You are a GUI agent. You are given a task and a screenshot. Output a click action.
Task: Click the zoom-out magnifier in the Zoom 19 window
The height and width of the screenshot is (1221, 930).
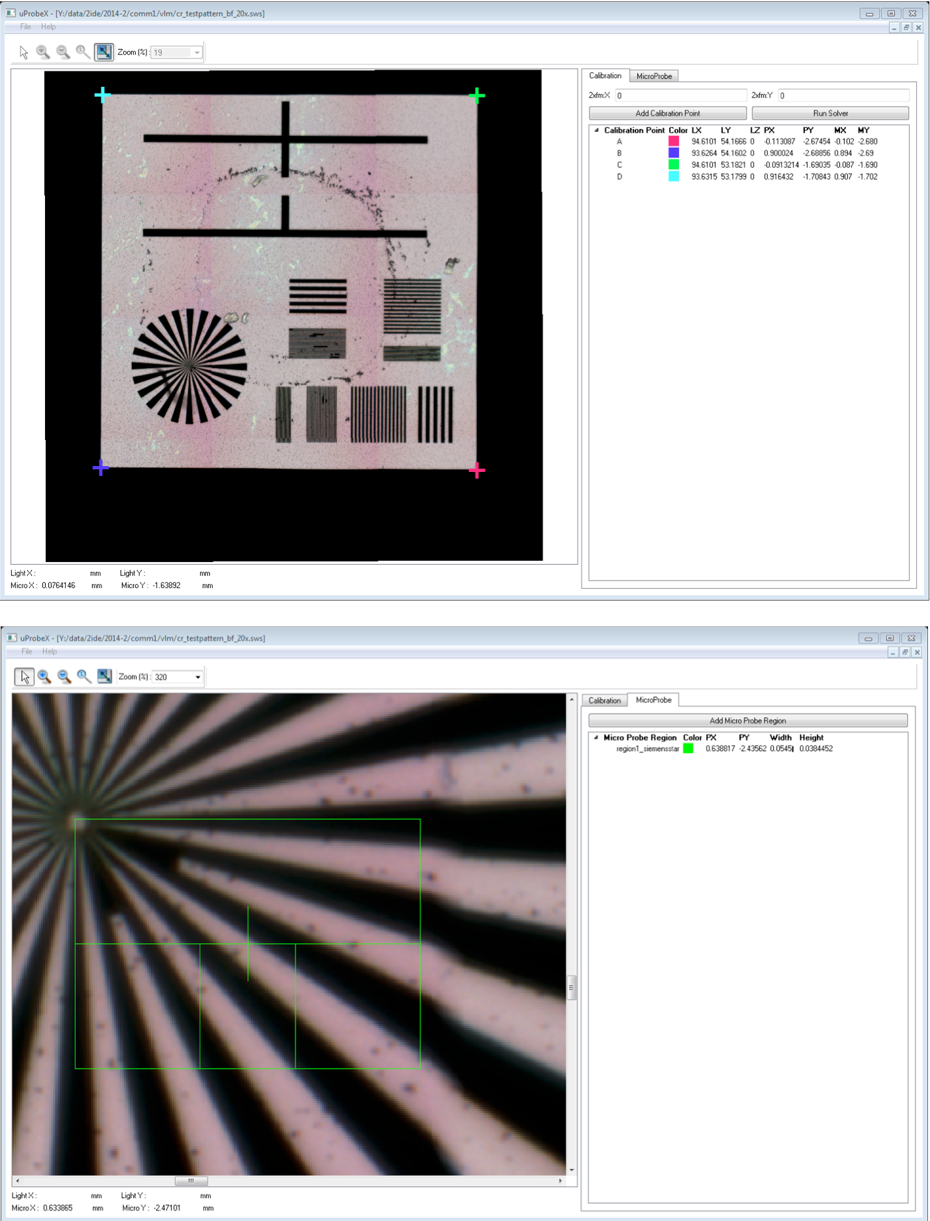pyautogui.click(x=63, y=52)
